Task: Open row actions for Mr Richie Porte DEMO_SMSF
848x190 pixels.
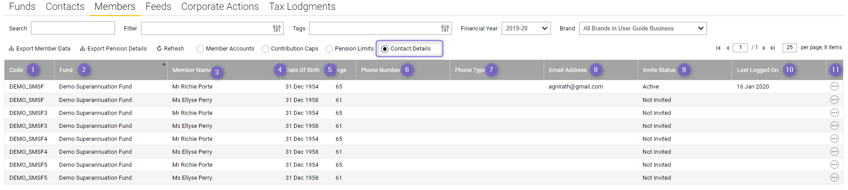Action: point(835,86)
